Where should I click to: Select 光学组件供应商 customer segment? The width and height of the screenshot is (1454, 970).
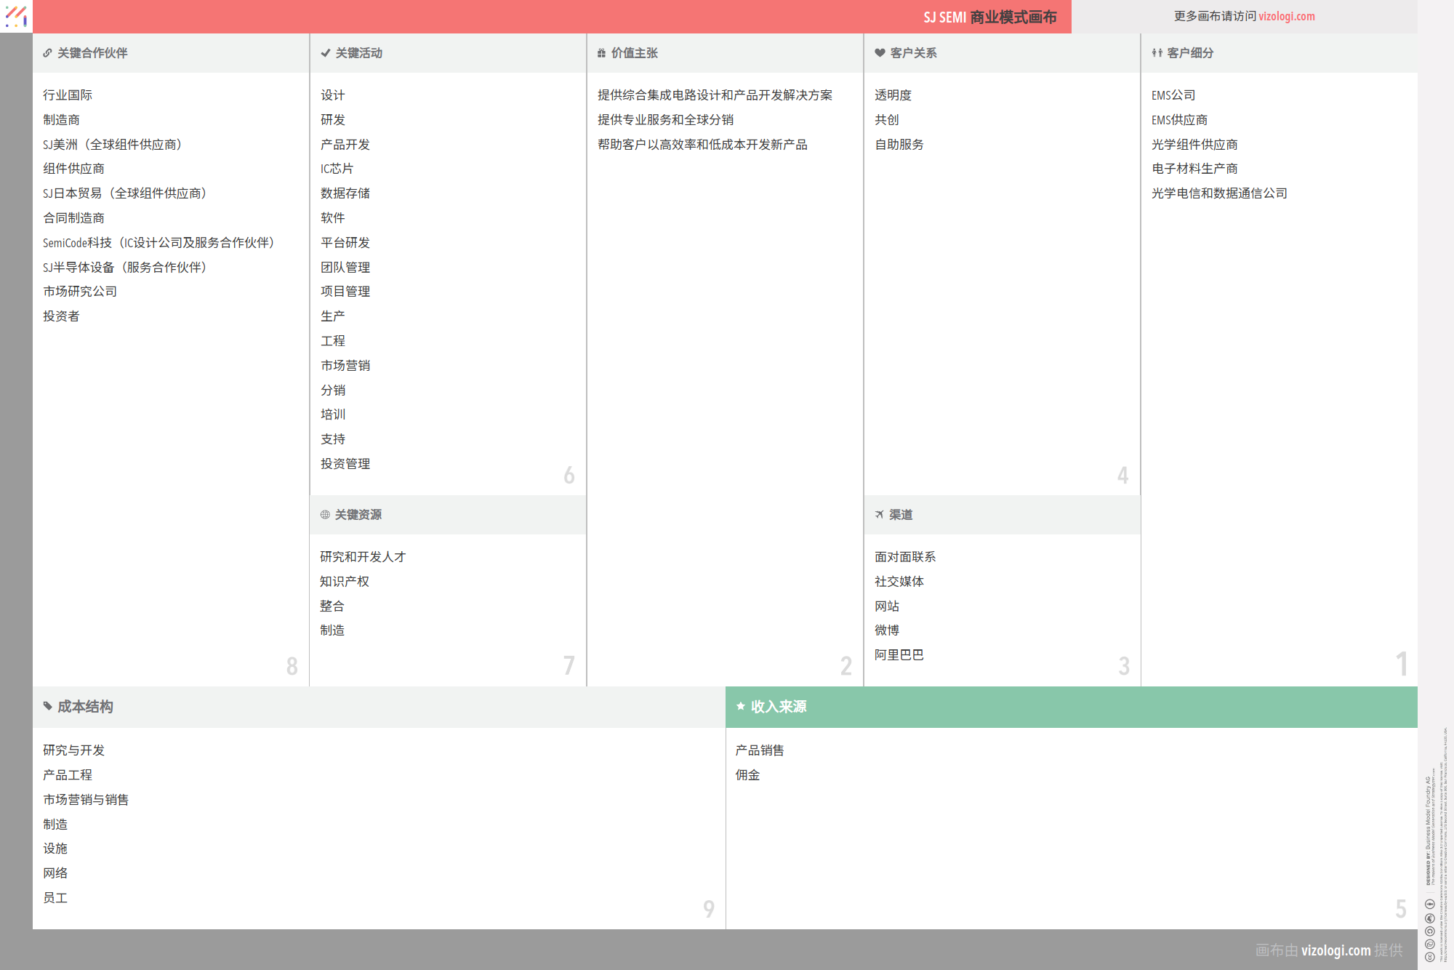coord(1194,145)
